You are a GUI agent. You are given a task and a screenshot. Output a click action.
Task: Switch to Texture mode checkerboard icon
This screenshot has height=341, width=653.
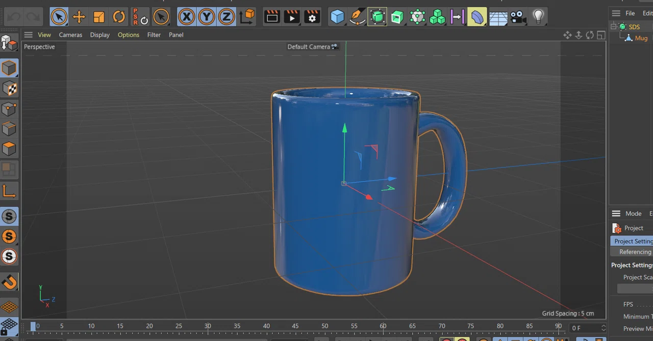click(9, 89)
